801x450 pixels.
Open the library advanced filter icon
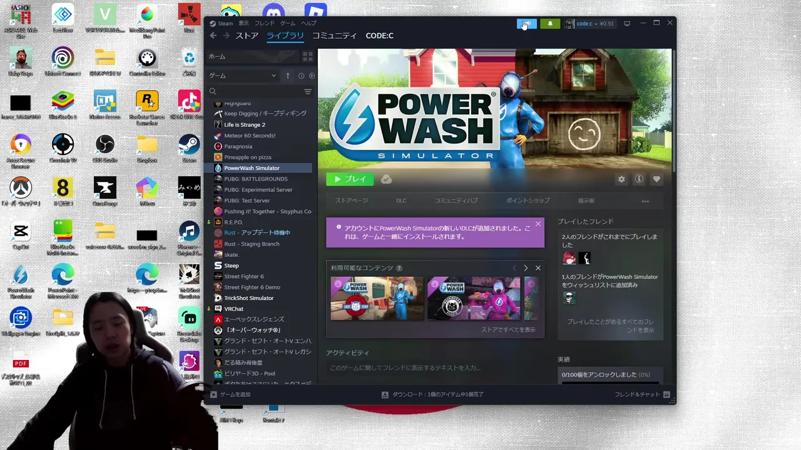(x=307, y=91)
